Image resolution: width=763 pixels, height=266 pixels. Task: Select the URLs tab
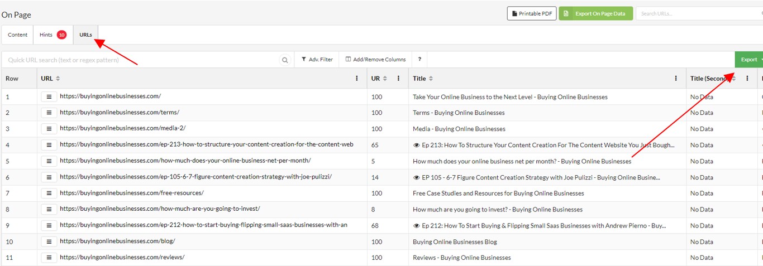pos(85,35)
